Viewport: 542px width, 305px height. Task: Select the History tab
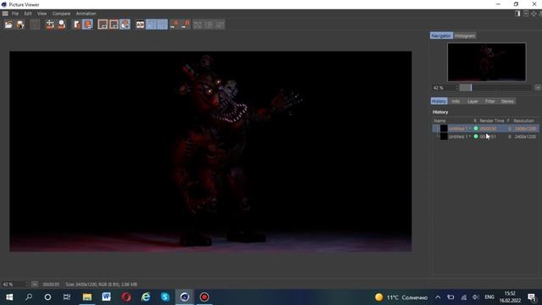click(439, 101)
